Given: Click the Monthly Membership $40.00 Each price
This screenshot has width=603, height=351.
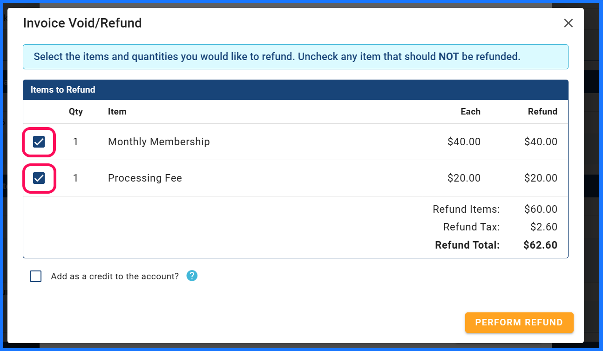Looking at the screenshot, I should [464, 142].
